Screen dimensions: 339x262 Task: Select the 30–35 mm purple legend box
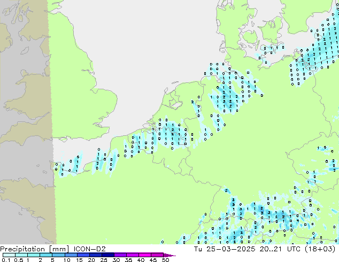point(120,255)
